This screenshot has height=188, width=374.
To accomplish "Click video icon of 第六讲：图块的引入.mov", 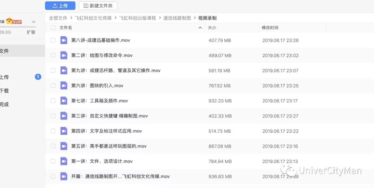I will tap(64, 86).
